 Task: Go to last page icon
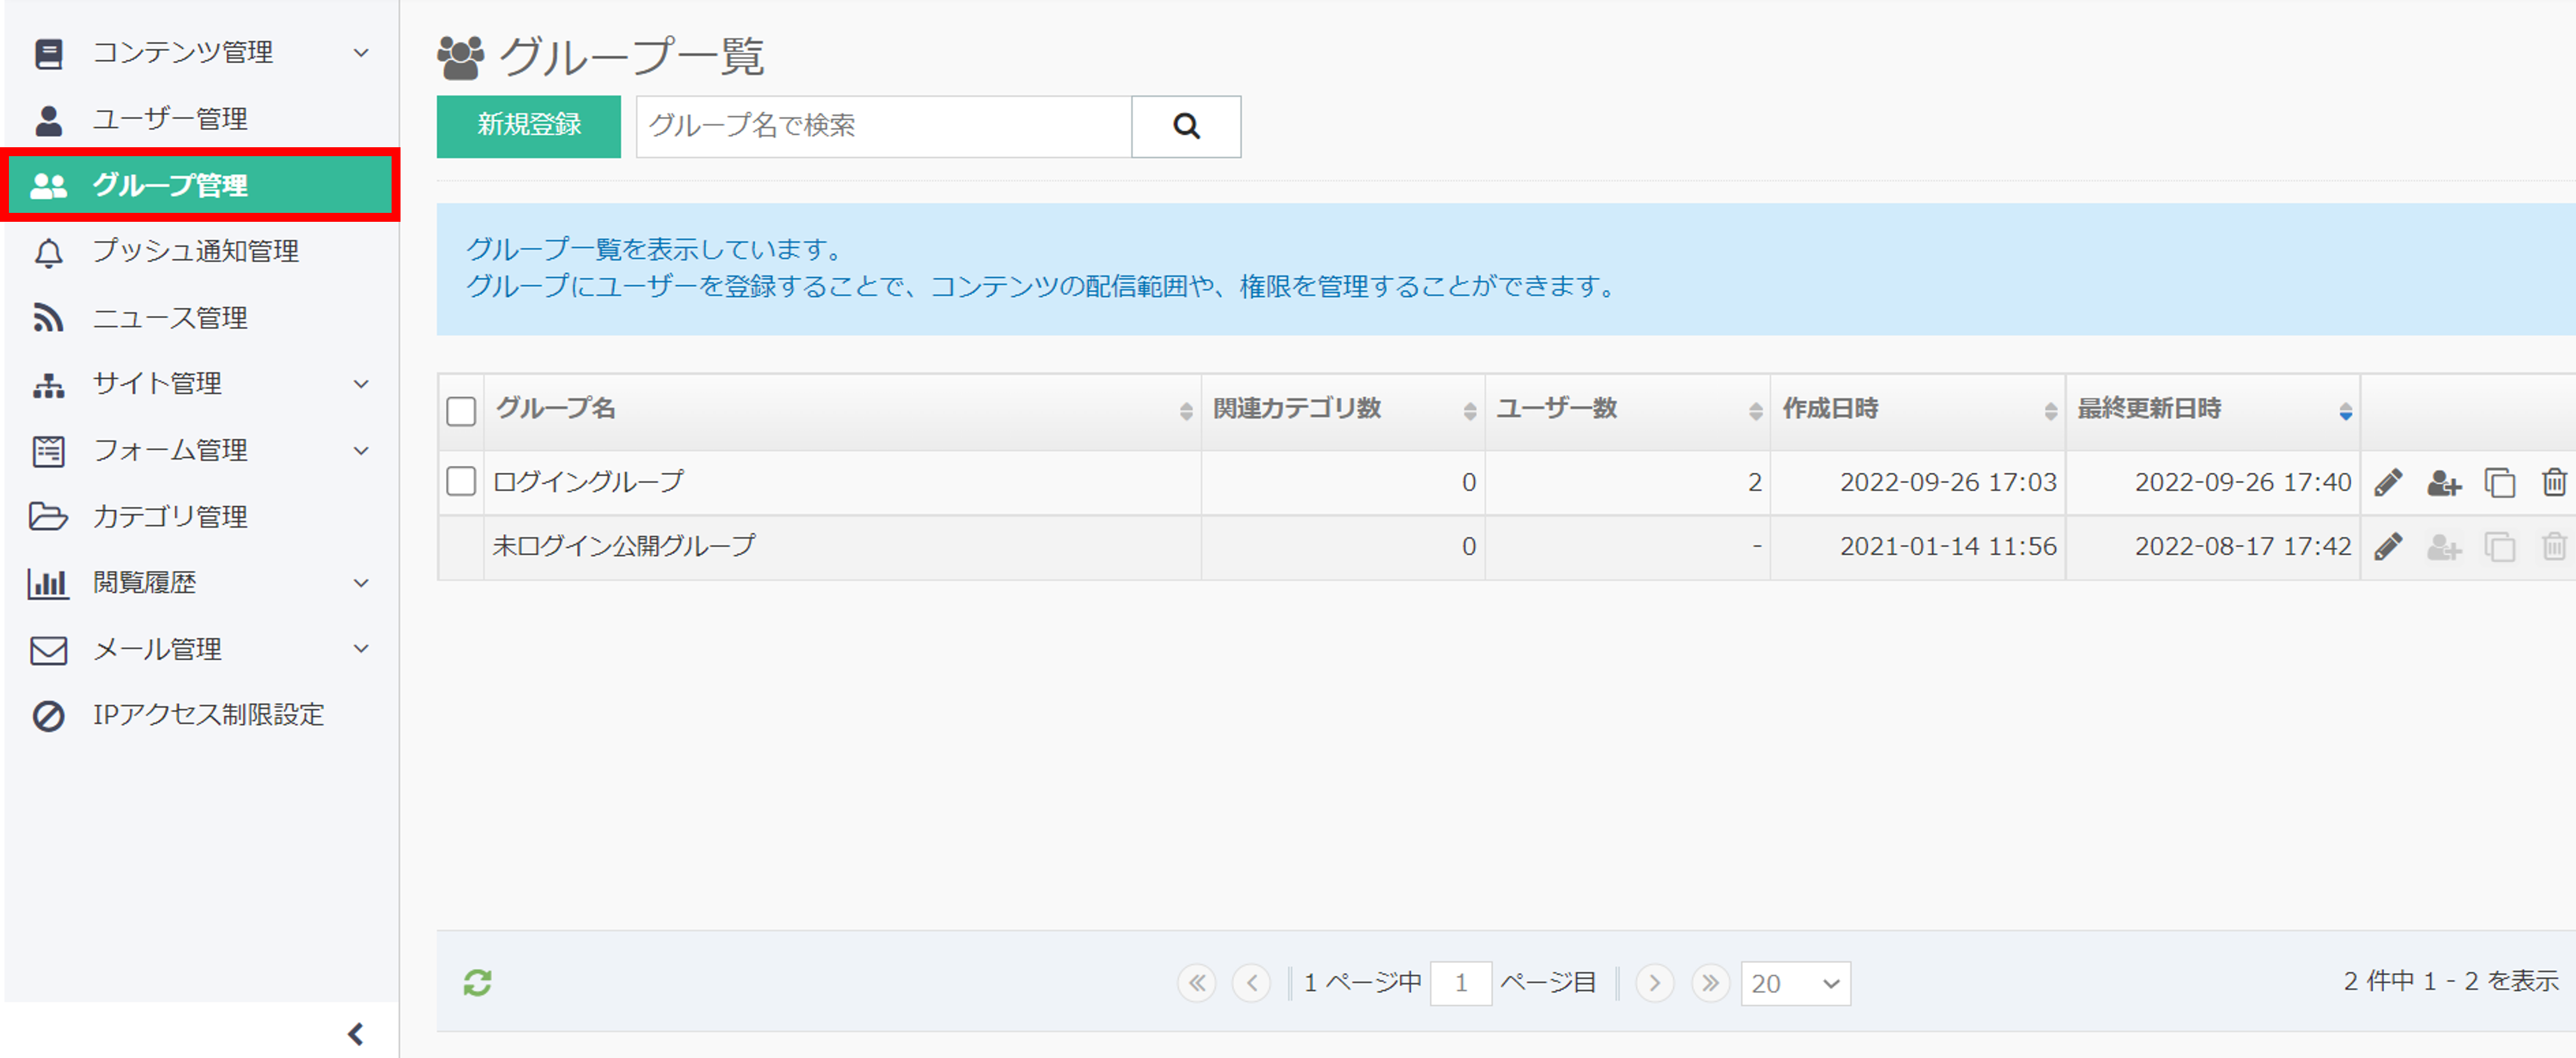click(x=1711, y=983)
